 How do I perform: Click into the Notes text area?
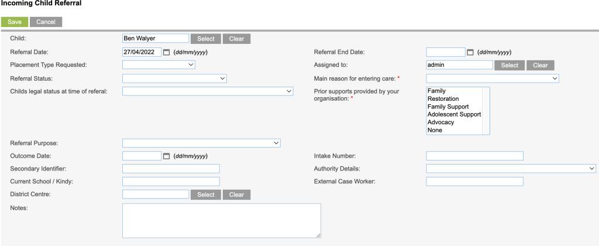pyautogui.click(x=222, y=221)
